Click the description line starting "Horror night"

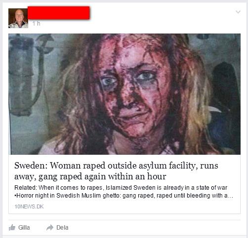(x=124, y=196)
